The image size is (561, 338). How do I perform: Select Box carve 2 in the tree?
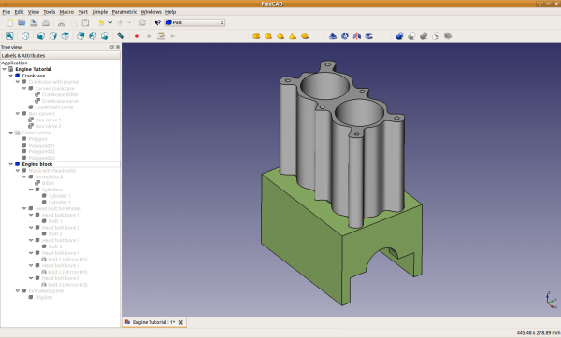point(48,126)
